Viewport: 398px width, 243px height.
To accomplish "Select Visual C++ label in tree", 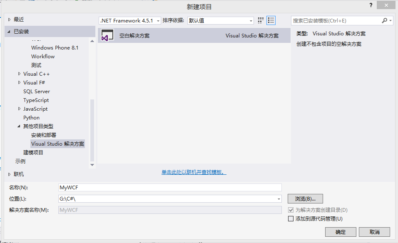I will (36, 74).
